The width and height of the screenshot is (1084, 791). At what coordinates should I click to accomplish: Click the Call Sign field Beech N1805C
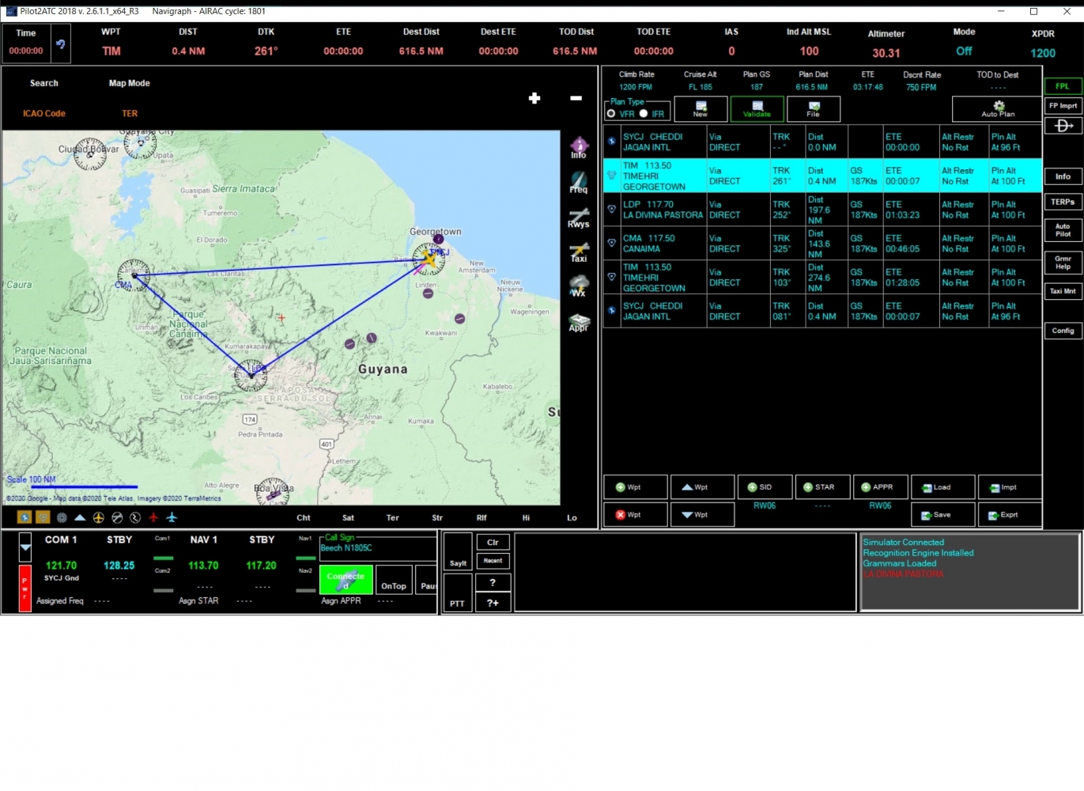[x=378, y=548]
